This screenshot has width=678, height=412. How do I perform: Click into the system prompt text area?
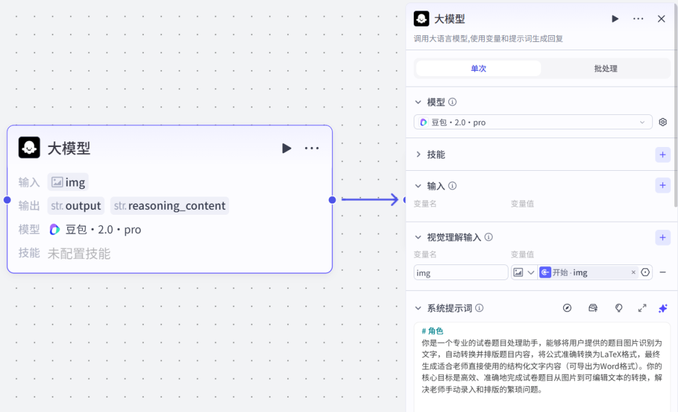click(x=542, y=367)
